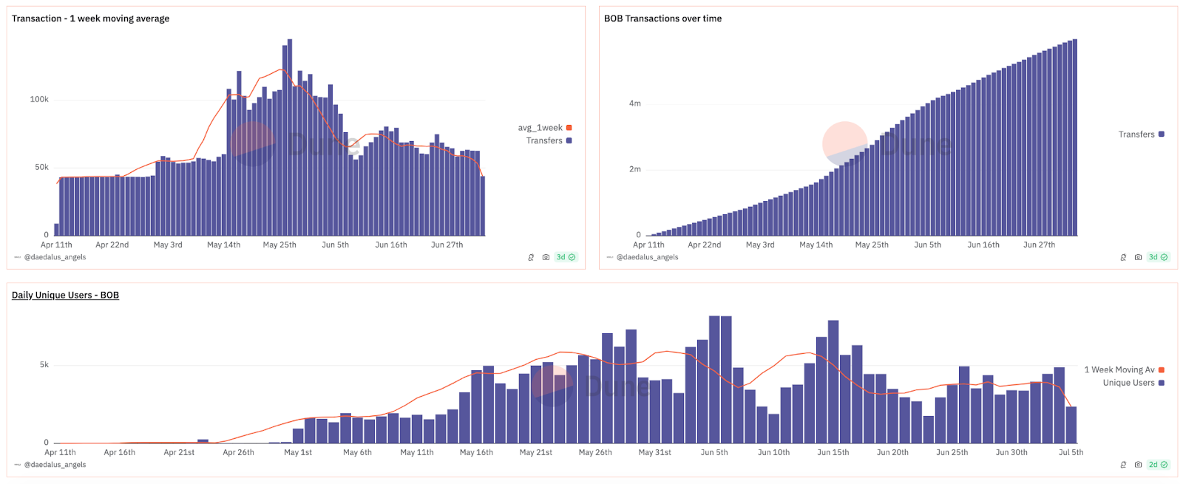Click the 3d freshness badge in BOB Transactions panel

1158,257
